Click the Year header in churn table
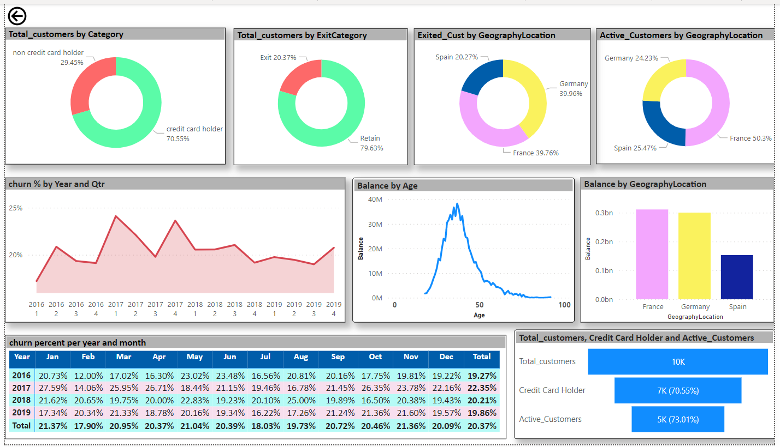 [x=21, y=358]
